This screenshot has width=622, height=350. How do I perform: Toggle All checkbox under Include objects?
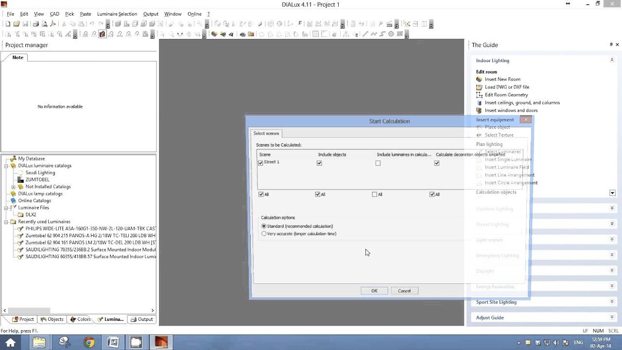pos(318,194)
